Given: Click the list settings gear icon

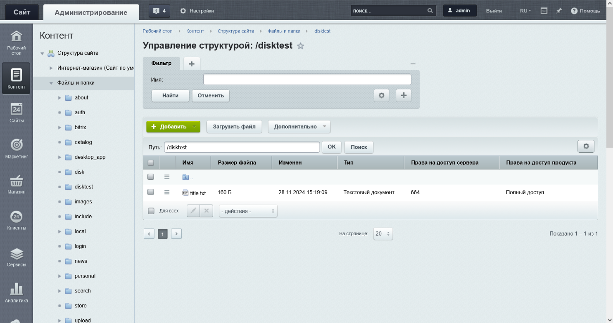Looking at the screenshot, I should [586, 146].
